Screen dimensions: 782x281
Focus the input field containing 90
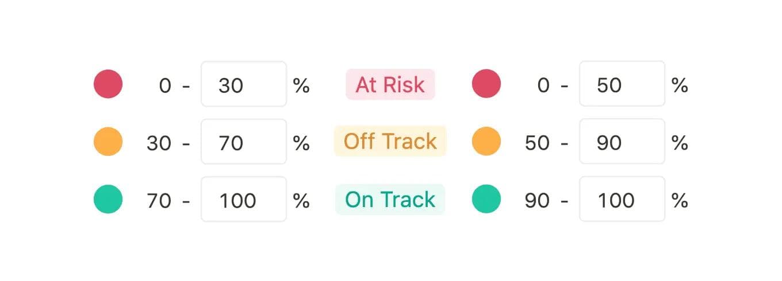coord(622,142)
